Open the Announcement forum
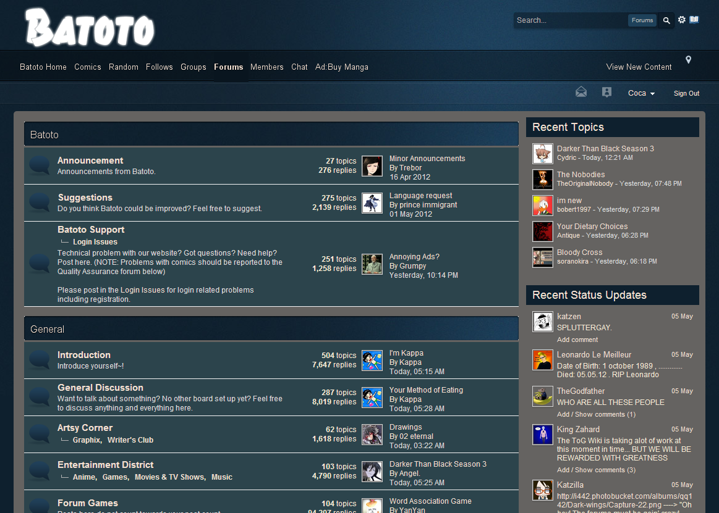Viewport: 719px width, 513px height. [90, 161]
